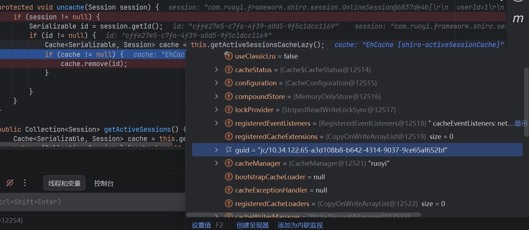
Task: Click the flag icon beside guid
Action: 229,150
